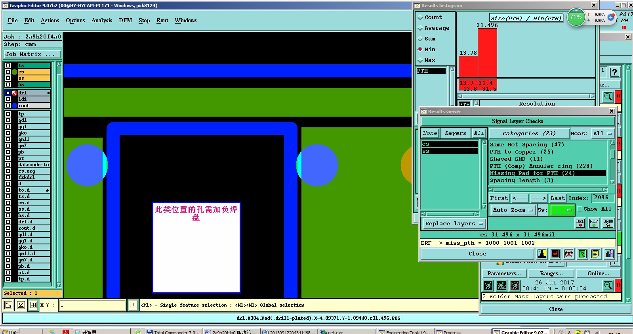Click the 31.4-31.5 histogram range swatch

click(487, 85)
